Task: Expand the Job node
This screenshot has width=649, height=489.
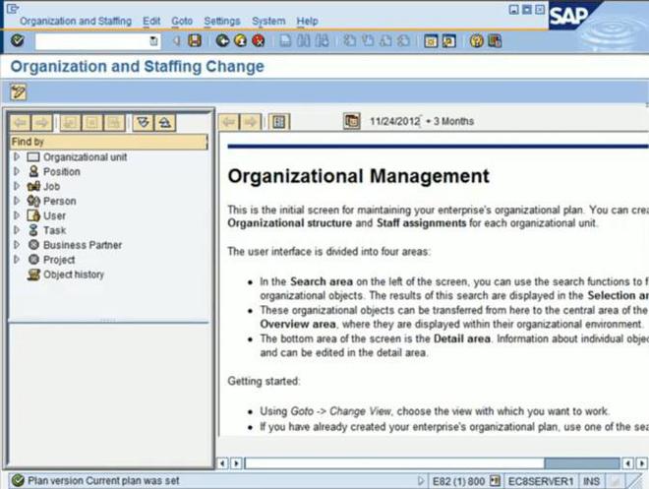Action: 17,186
